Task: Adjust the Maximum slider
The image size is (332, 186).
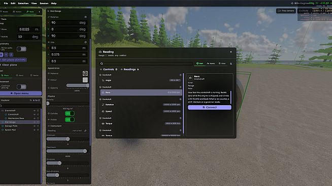Action: [x=68, y=151]
